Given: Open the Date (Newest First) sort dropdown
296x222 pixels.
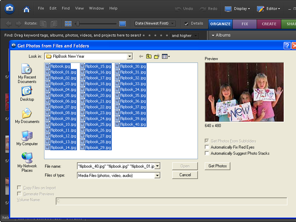Looking at the screenshot, I should (x=155, y=24).
